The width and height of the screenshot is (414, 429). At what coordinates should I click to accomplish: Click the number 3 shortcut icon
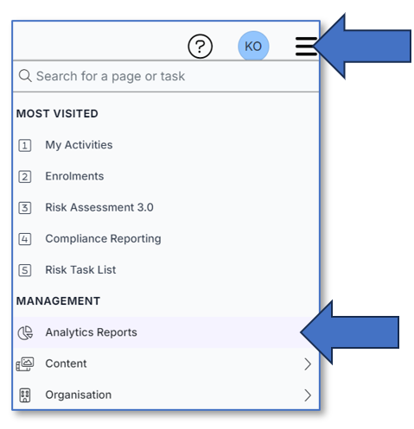[25, 208]
